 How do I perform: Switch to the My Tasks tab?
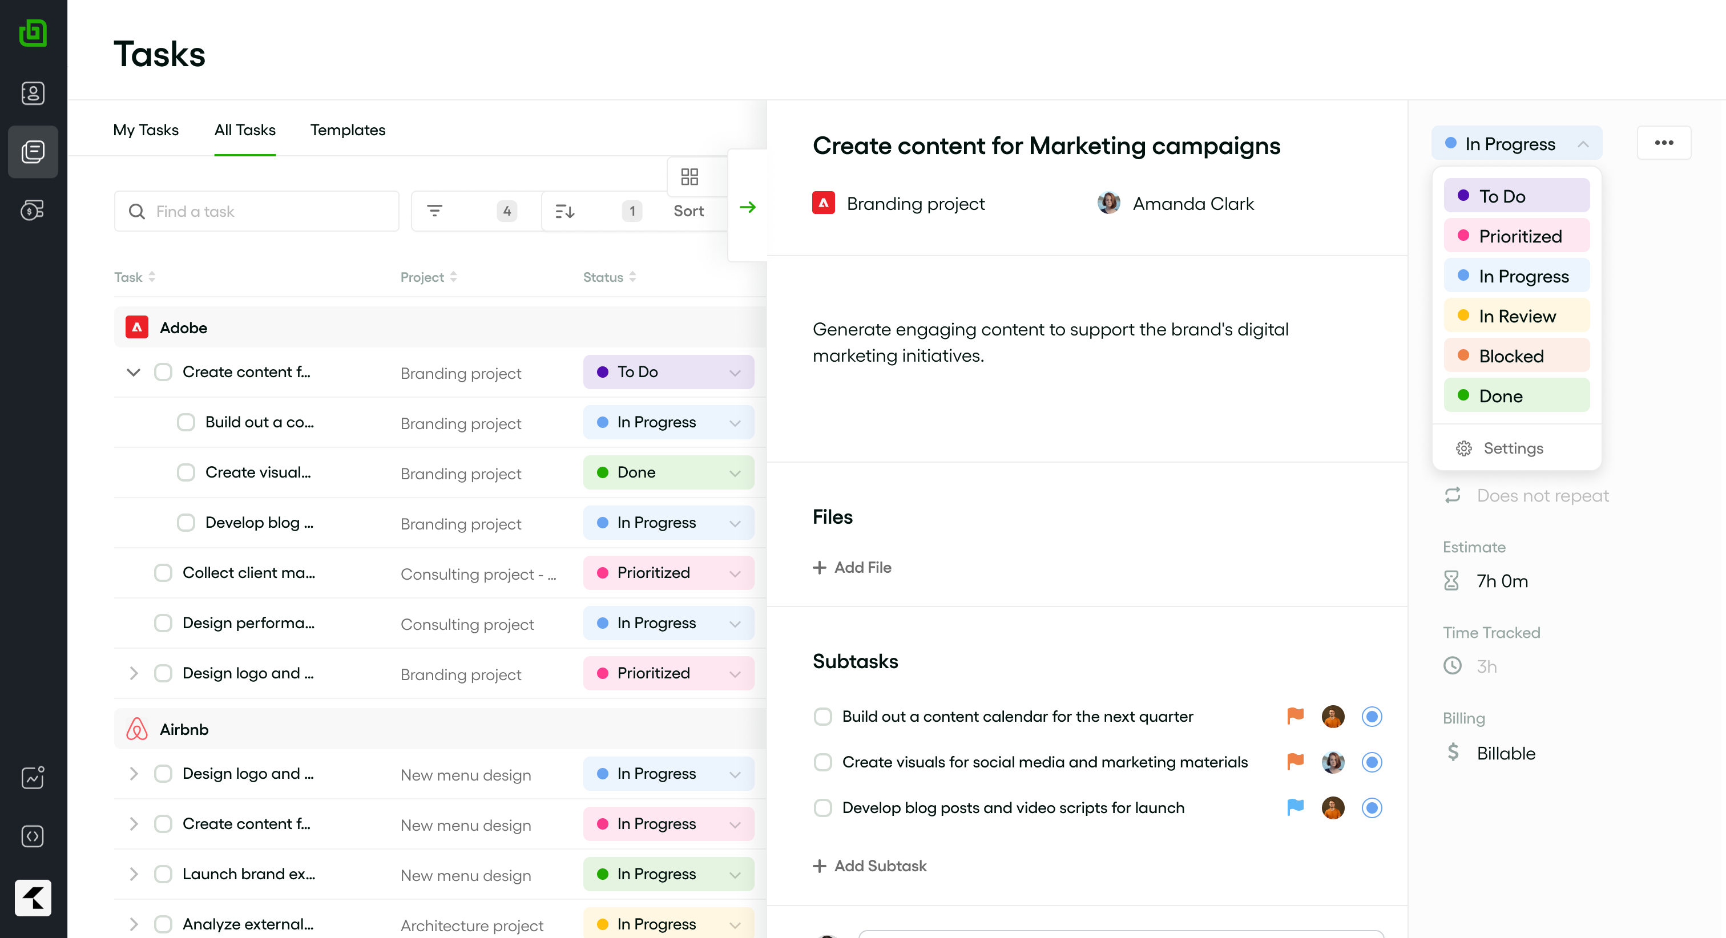point(146,130)
